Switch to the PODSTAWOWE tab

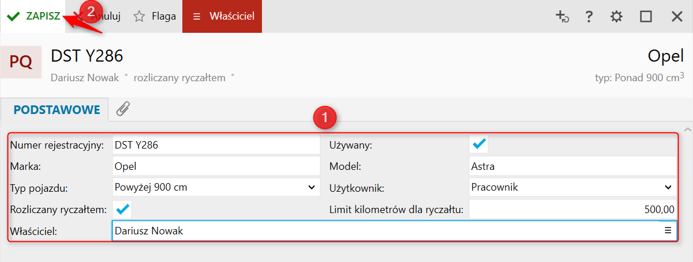click(x=57, y=109)
